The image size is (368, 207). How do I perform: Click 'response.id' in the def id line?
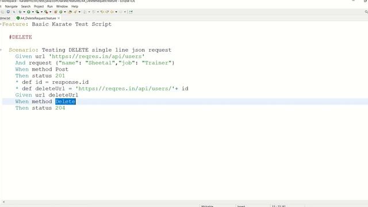[70, 82]
